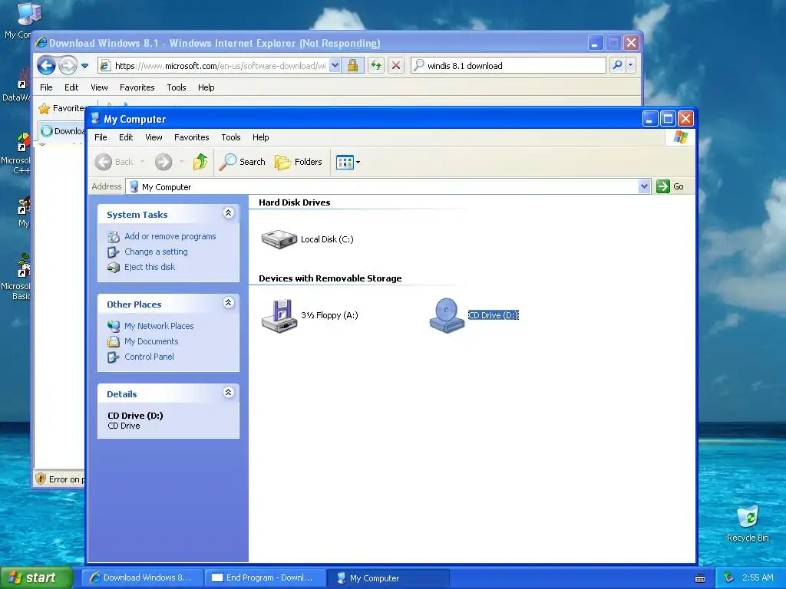Screen dimensions: 786x589
Task: Collapse the Other Places panel
Action: click(x=228, y=303)
